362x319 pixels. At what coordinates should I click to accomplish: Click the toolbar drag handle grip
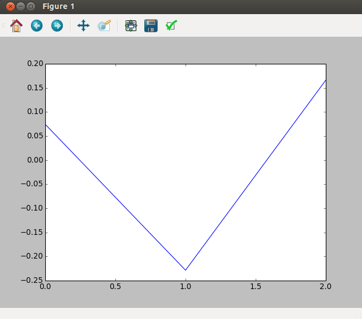point(3,25)
